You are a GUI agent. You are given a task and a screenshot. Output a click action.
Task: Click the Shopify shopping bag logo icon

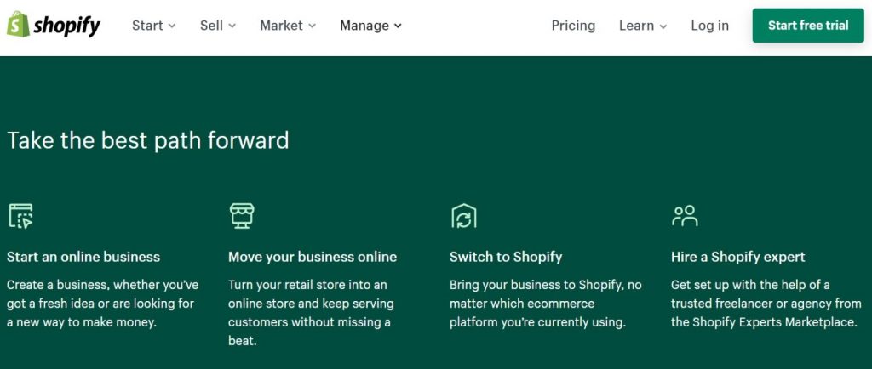[x=19, y=25]
